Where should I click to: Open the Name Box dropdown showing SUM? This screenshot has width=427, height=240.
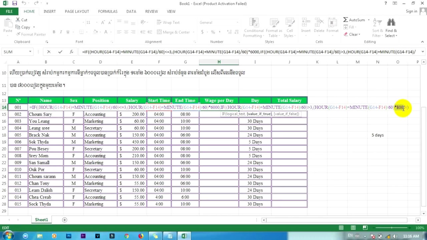tap(30, 52)
